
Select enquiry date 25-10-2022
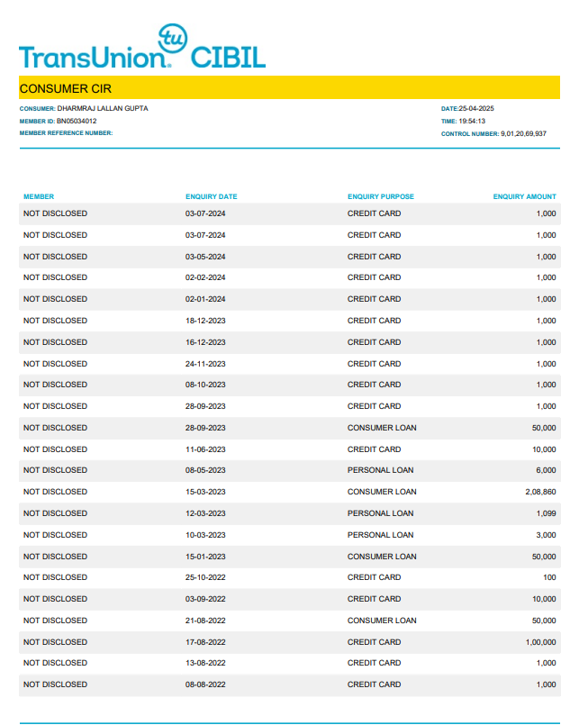205,577
